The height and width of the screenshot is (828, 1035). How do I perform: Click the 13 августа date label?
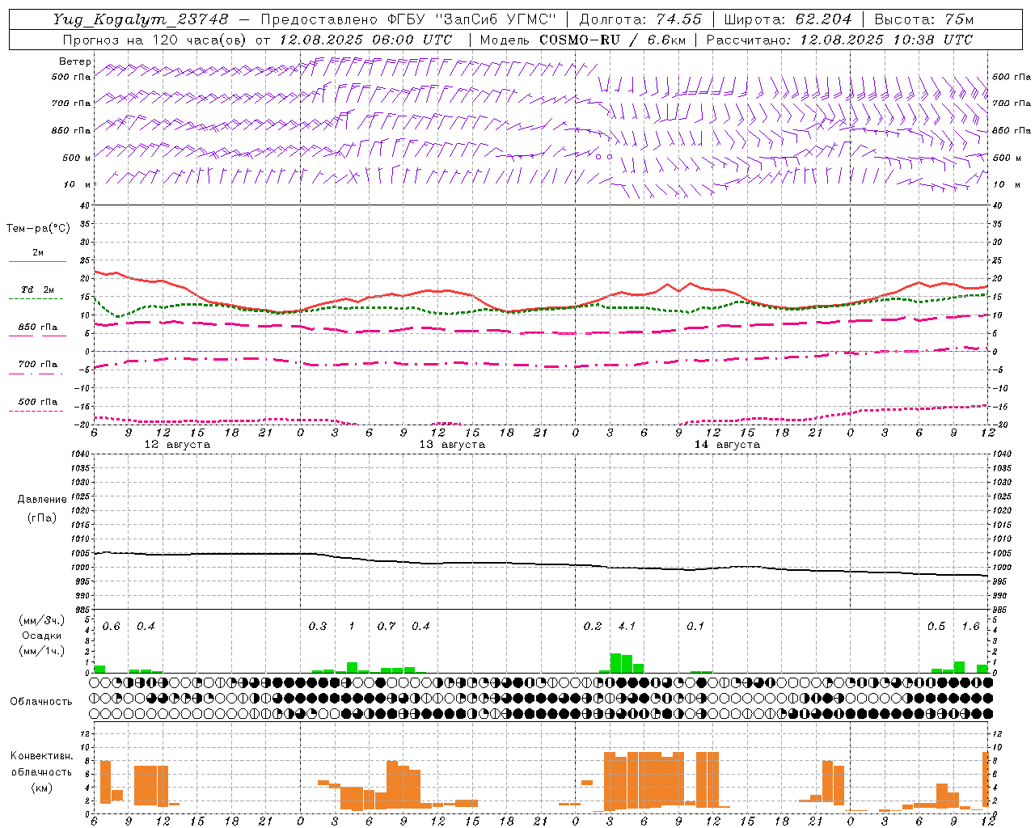(452, 445)
